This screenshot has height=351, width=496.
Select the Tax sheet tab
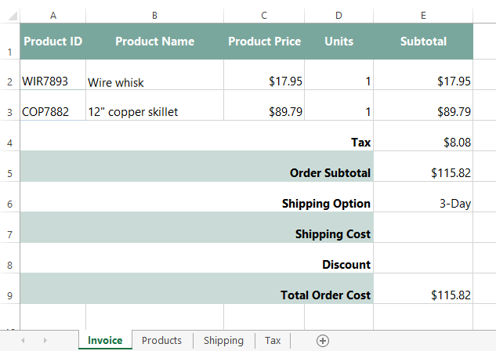273,340
